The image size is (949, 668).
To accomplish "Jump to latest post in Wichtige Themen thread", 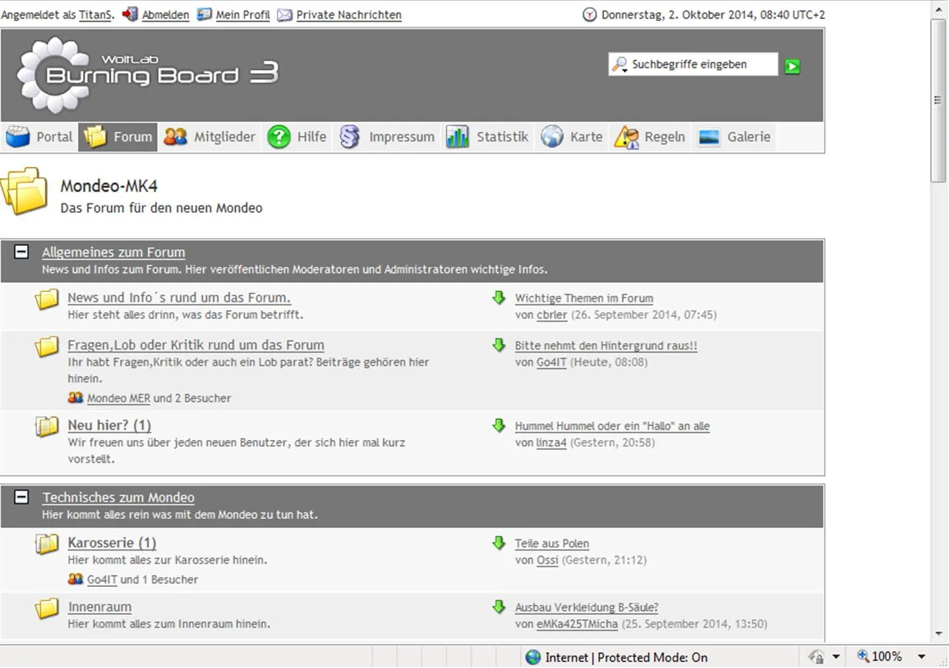I will pyautogui.click(x=499, y=298).
